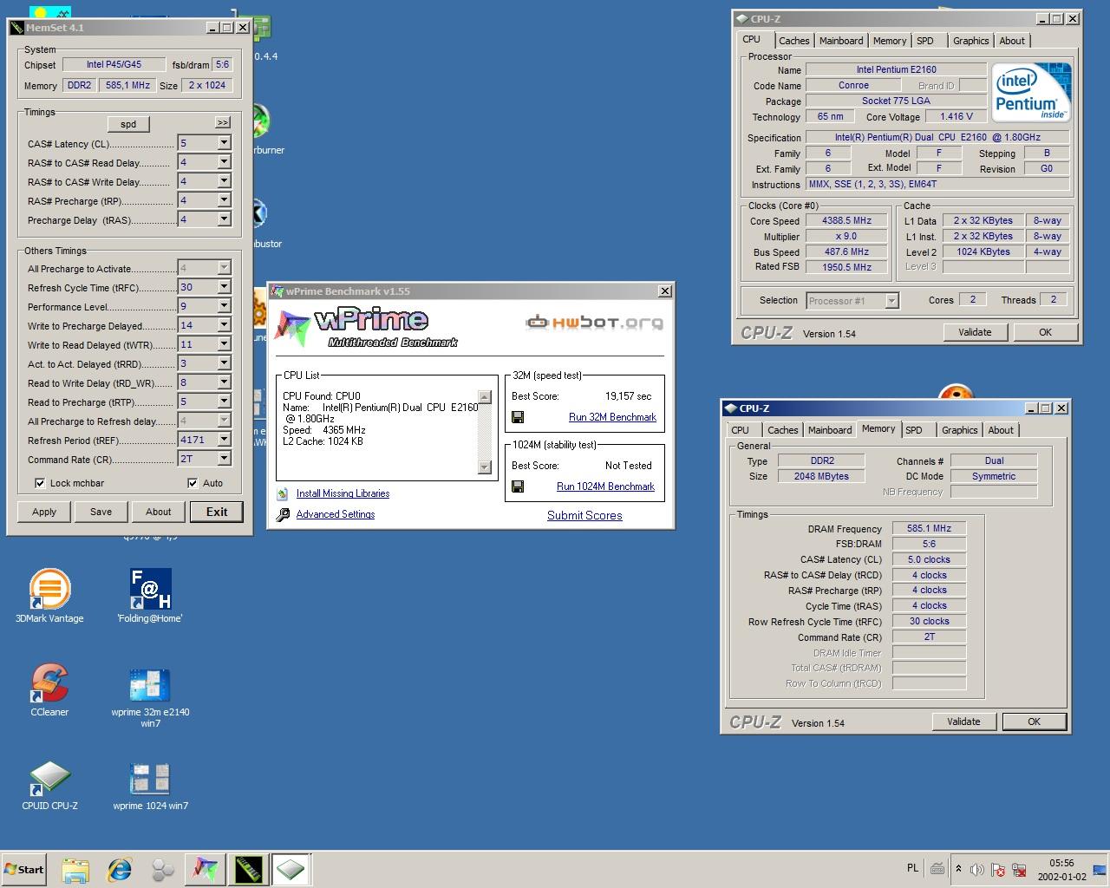Click the hwbot.org logo in wPrime
The height and width of the screenshot is (888, 1110).
[595, 323]
